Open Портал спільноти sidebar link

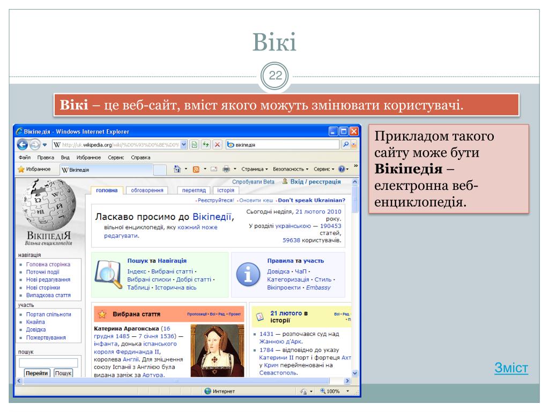48,314
